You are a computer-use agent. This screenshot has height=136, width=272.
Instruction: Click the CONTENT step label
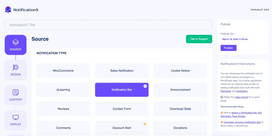pos(16,100)
